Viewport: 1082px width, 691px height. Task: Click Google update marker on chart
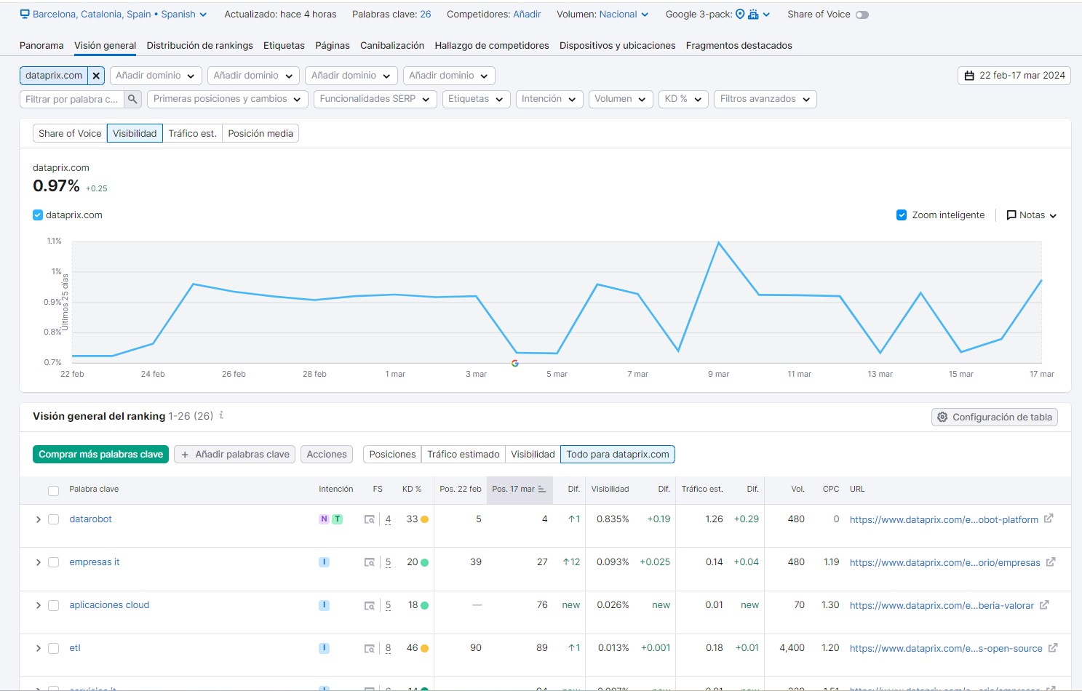[x=515, y=363]
